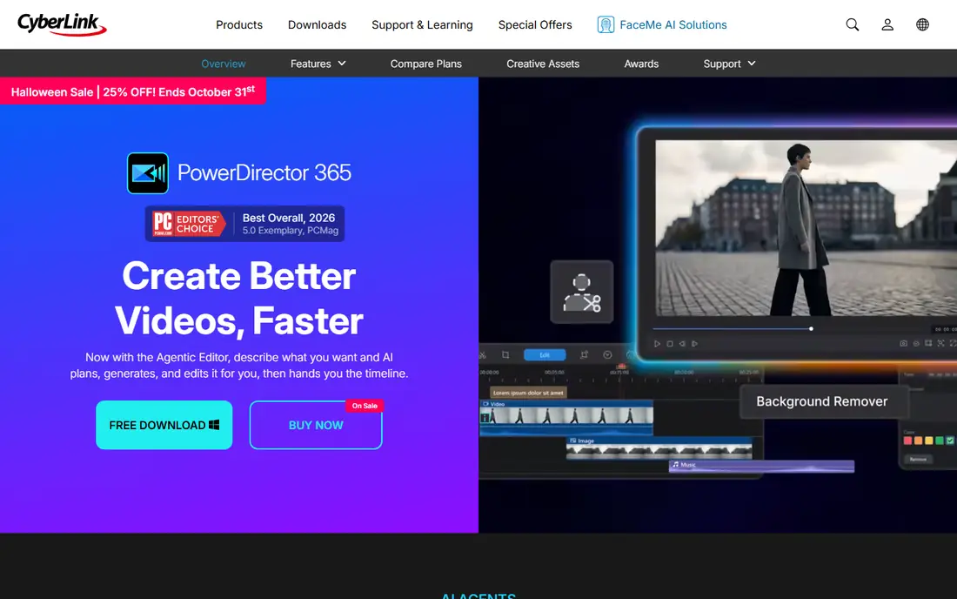This screenshot has height=599, width=957.
Task: Click the BUY NOW button
Action: [316, 425]
